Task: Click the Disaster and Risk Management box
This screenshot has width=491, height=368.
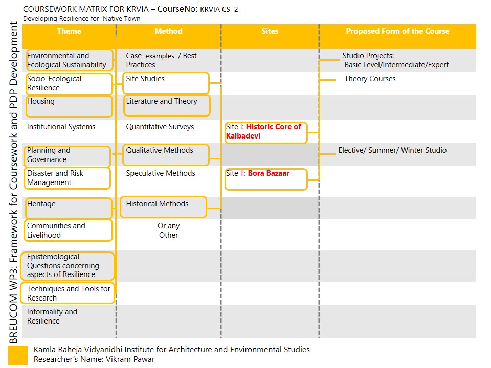Action: [x=69, y=178]
